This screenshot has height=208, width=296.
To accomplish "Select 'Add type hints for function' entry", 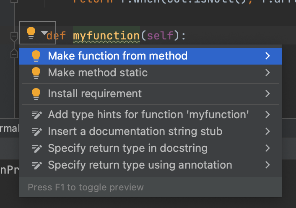I will 148,114.
